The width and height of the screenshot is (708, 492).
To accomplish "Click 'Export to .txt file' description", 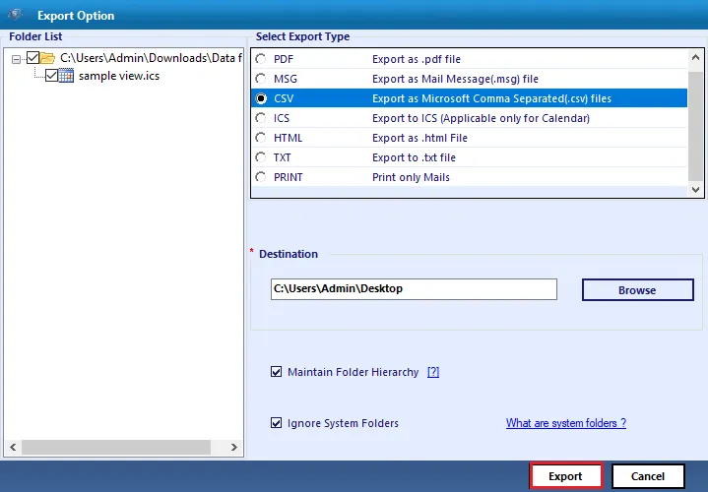I will click(414, 157).
